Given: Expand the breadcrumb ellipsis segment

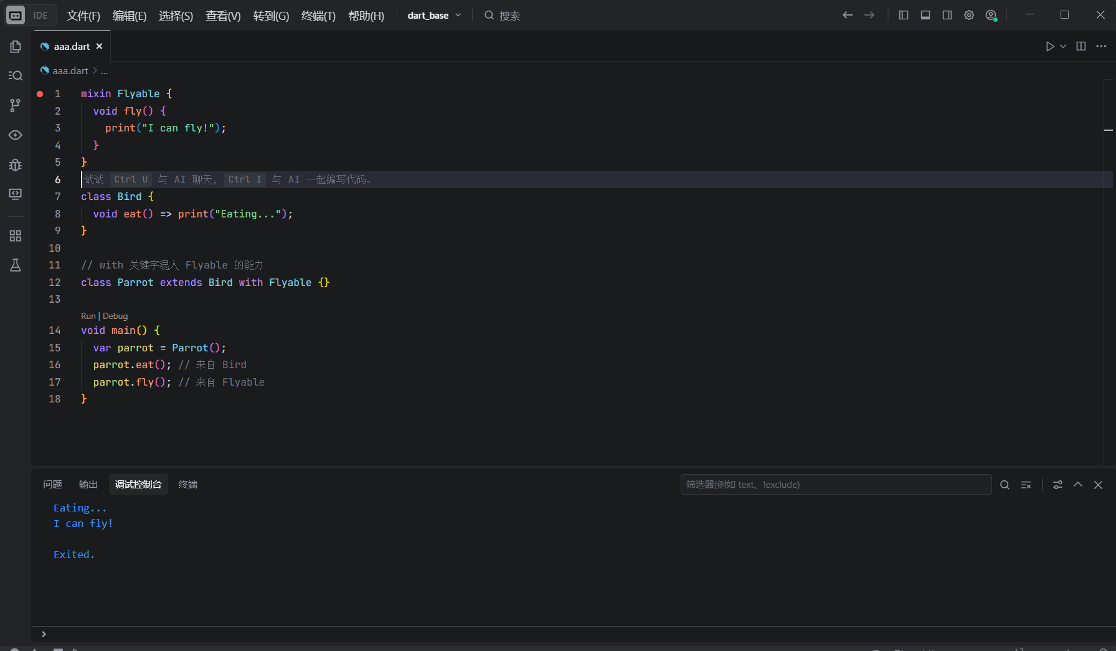Looking at the screenshot, I should coord(104,71).
